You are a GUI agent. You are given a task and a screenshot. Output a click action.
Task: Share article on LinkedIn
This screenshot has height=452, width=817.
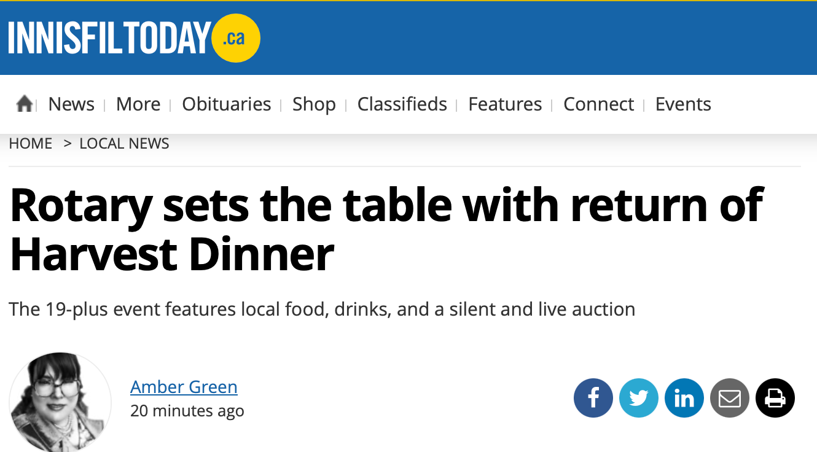684,398
